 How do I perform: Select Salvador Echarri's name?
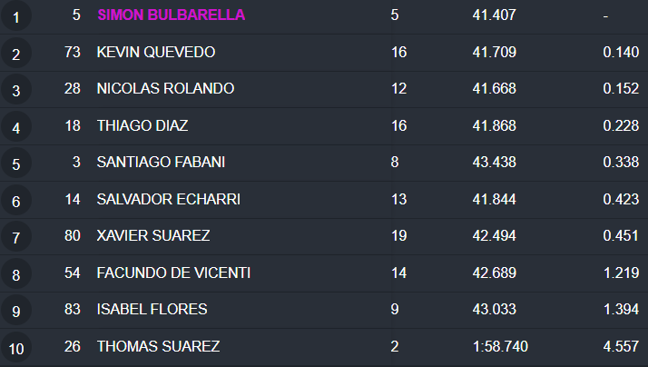pos(168,199)
